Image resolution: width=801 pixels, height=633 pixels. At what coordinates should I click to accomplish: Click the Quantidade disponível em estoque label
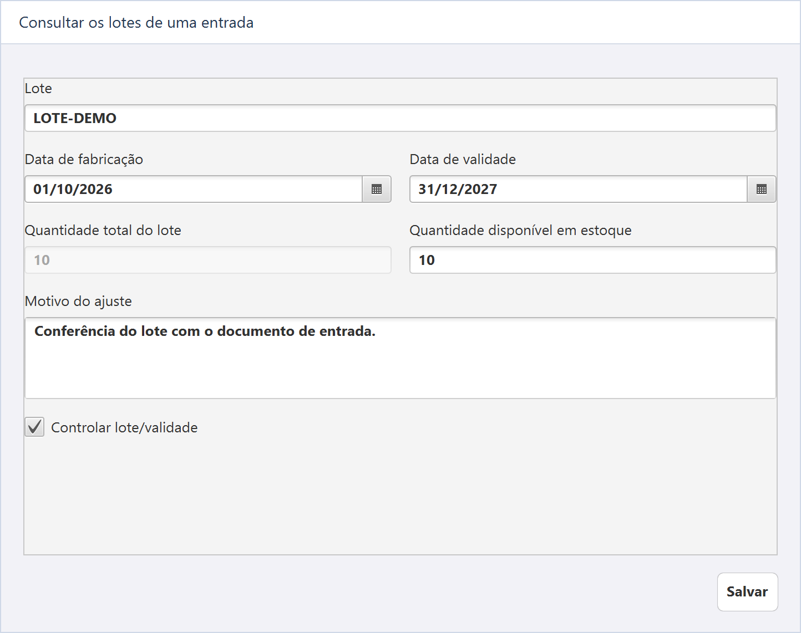[520, 231]
